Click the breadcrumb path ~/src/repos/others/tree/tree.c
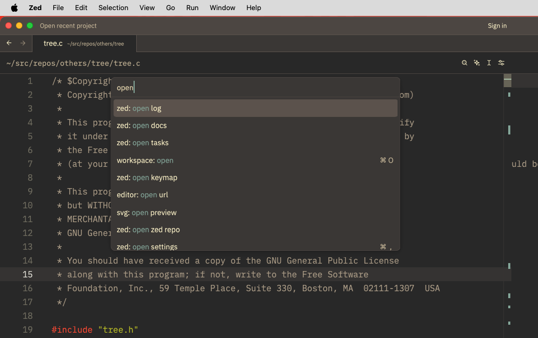 tap(73, 63)
